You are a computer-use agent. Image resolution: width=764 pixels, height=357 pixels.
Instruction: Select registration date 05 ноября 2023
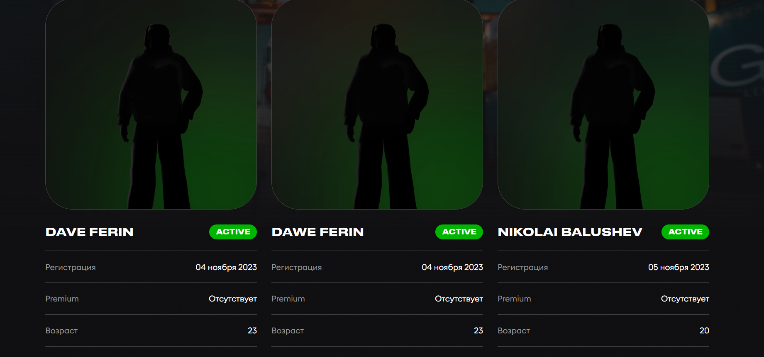pos(679,267)
